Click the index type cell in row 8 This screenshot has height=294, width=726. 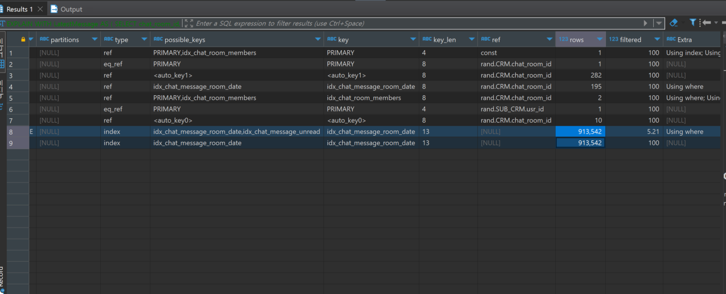click(x=125, y=131)
